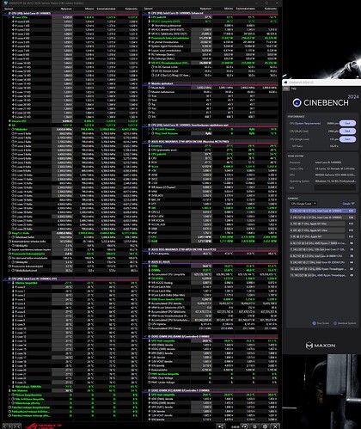The image size is (361, 429).
Task: Click into the Info text field
Action: pyautogui.click(x=335, y=188)
